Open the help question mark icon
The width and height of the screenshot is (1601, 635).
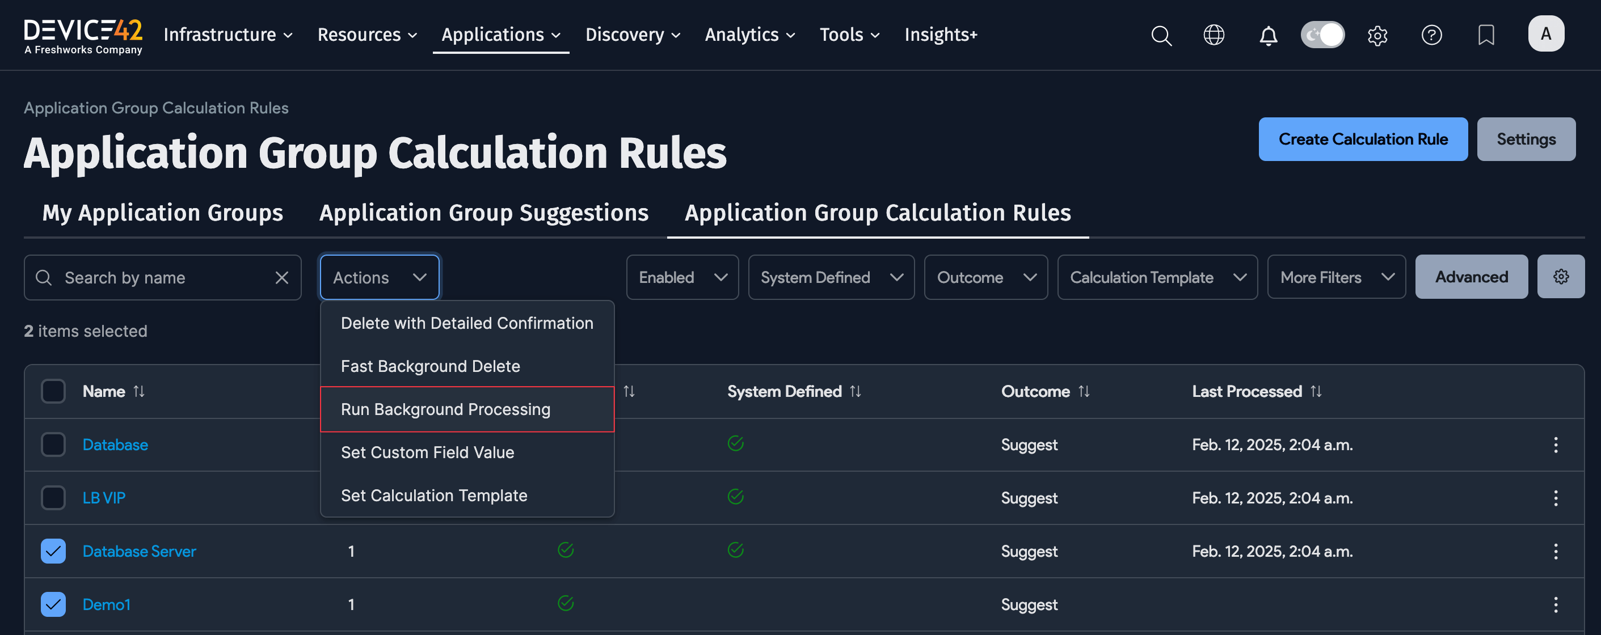[1431, 35]
